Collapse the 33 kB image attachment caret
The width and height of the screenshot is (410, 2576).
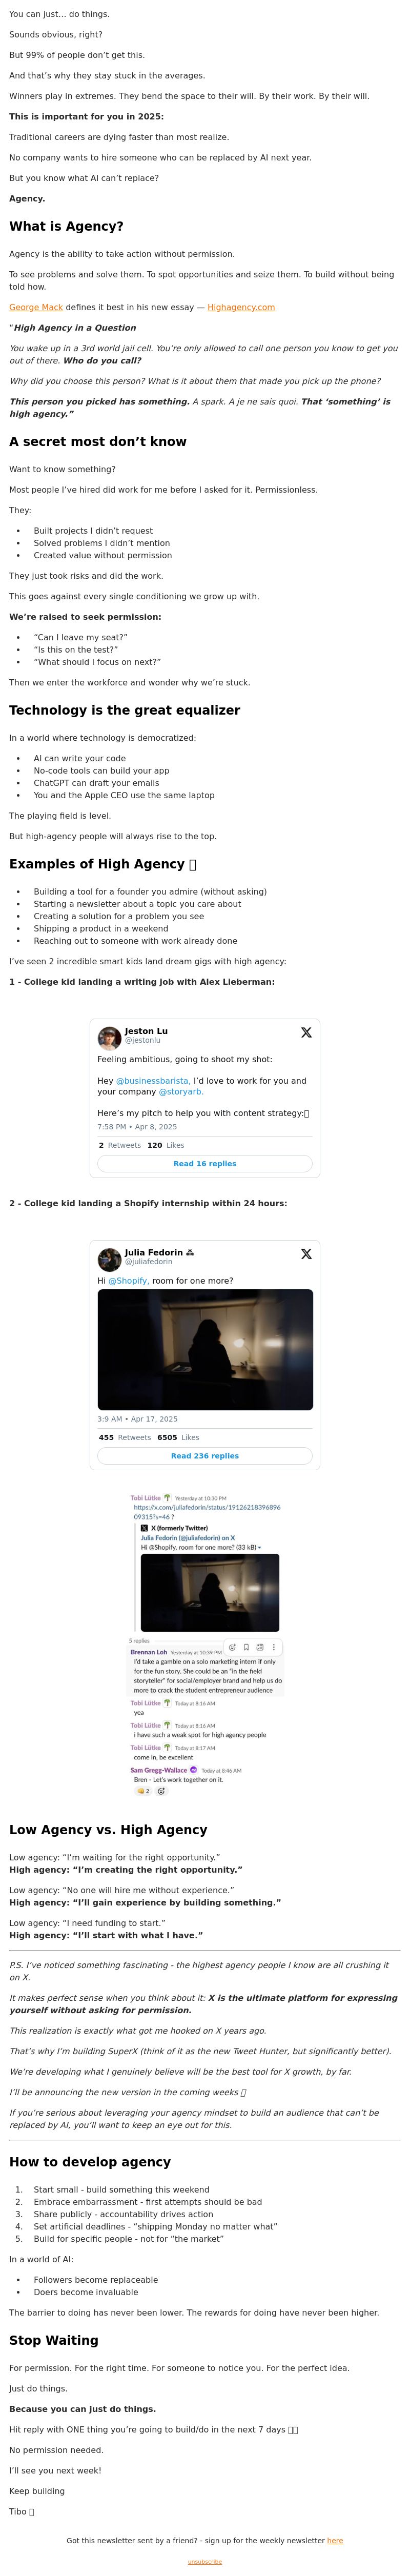pyautogui.click(x=259, y=1548)
